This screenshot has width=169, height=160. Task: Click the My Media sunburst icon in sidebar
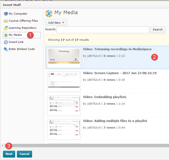click(6, 35)
